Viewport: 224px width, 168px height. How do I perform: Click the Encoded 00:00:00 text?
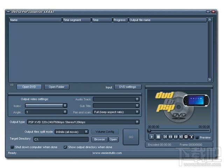tap(160, 145)
